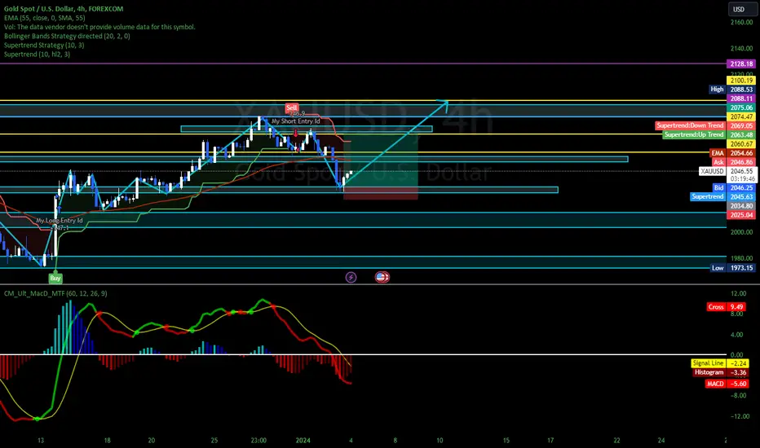
Task: Click the Bid 2046.25 price label
Action: [x=734, y=188]
